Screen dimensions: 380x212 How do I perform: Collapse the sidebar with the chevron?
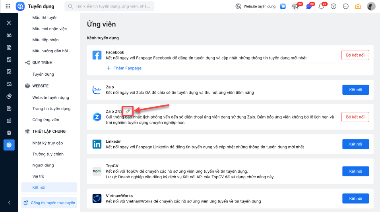(9, 203)
